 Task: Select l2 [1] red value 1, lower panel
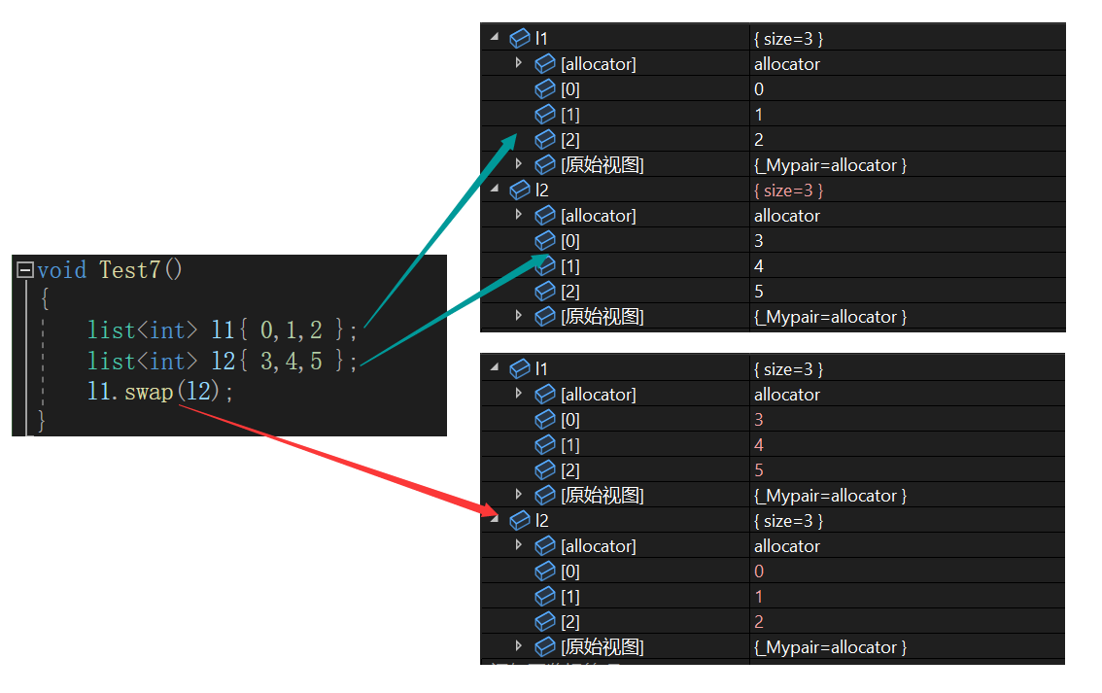point(758,597)
